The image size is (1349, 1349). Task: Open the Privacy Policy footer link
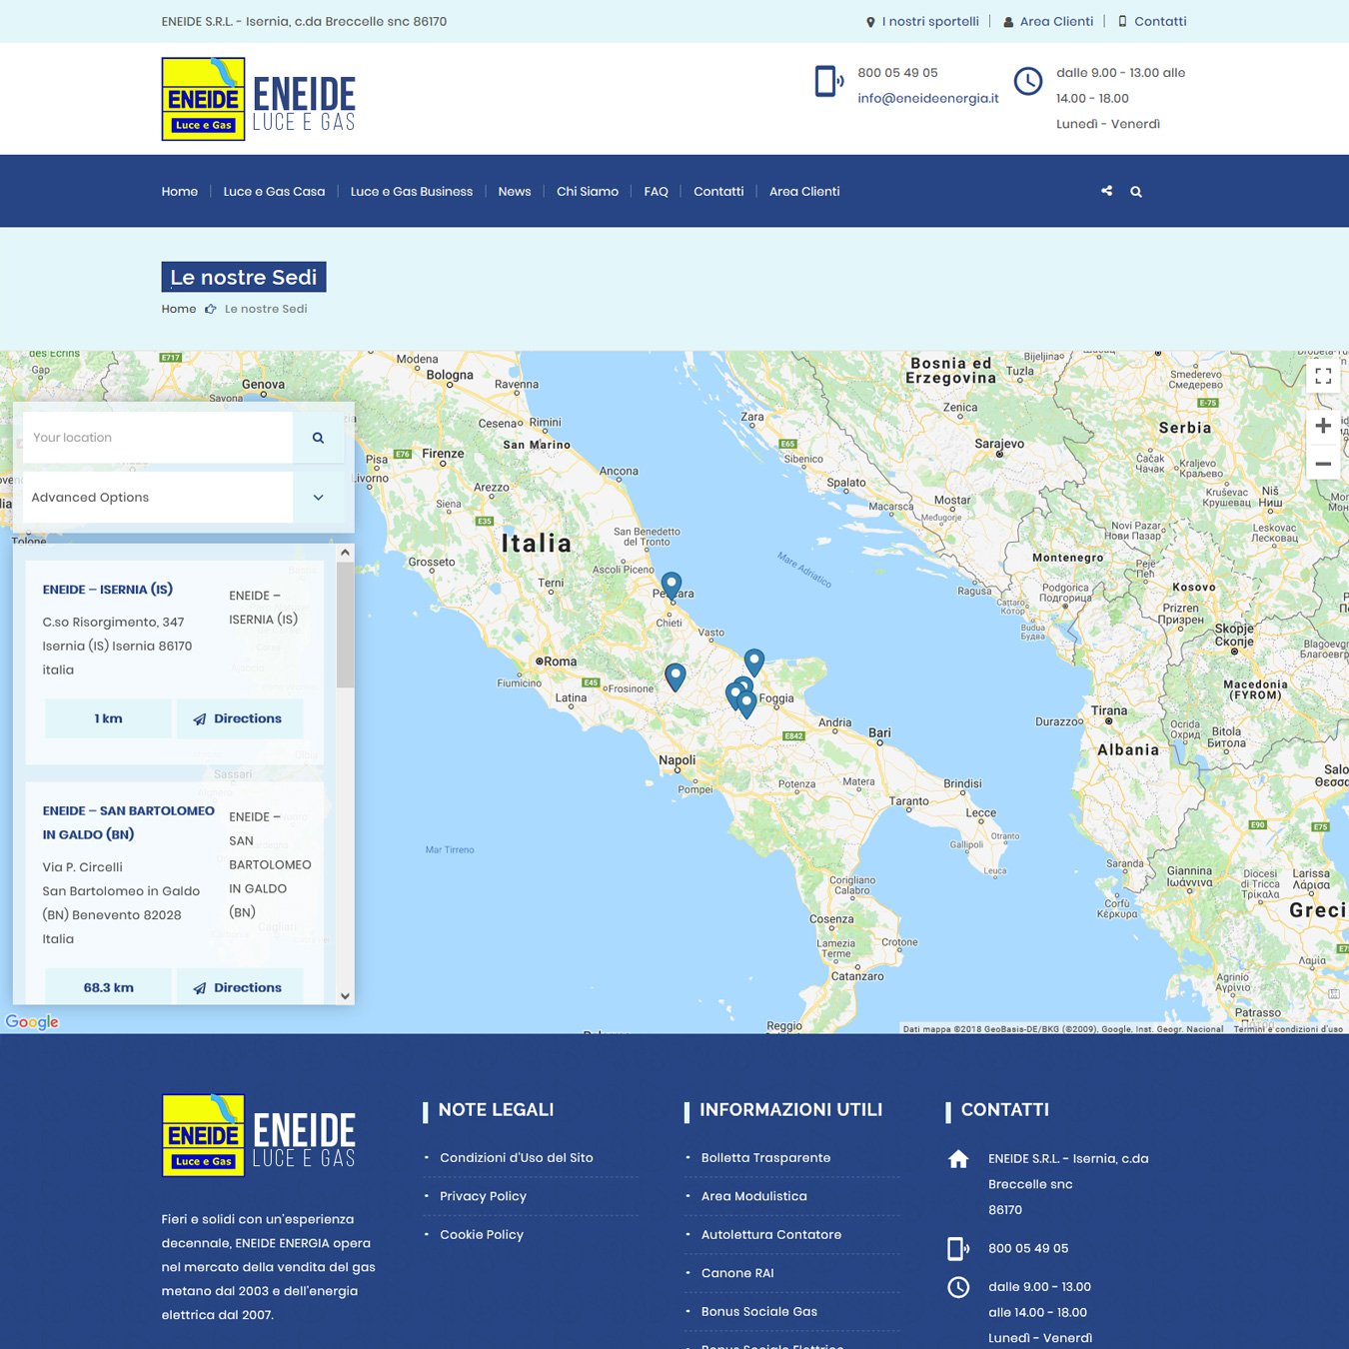483,1196
